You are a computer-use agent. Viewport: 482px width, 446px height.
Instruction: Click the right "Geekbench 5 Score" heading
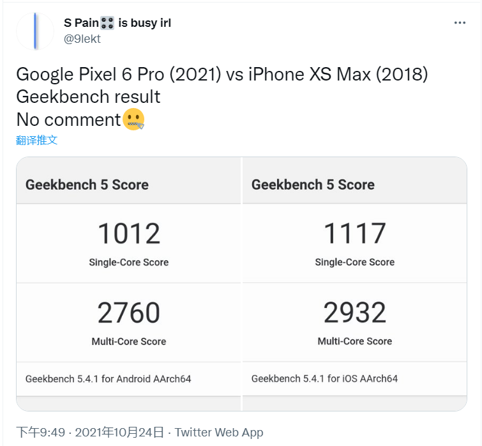click(313, 185)
